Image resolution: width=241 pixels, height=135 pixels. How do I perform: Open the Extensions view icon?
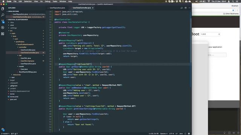(3, 34)
